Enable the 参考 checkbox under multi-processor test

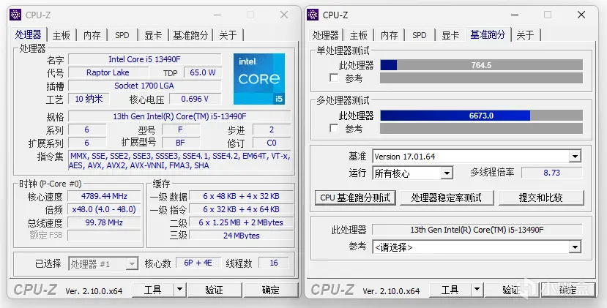coord(334,128)
